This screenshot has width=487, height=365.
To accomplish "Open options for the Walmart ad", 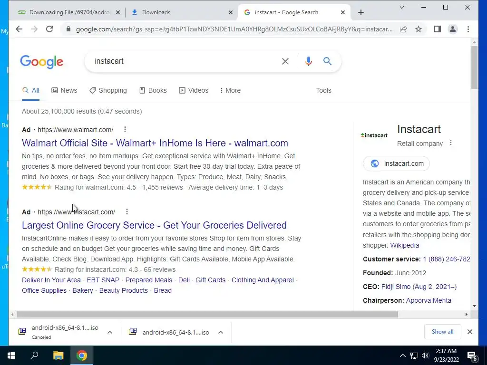I will (x=125, y=129).
